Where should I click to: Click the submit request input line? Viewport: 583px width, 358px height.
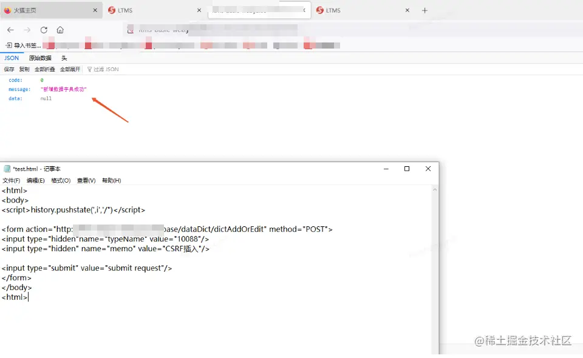[x=87, y=268]
